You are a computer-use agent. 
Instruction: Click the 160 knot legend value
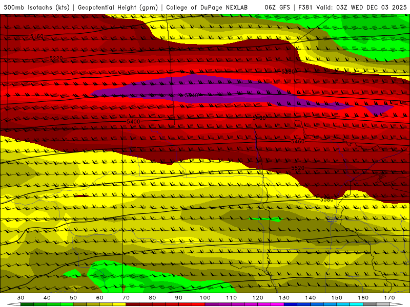pos(363,298)
